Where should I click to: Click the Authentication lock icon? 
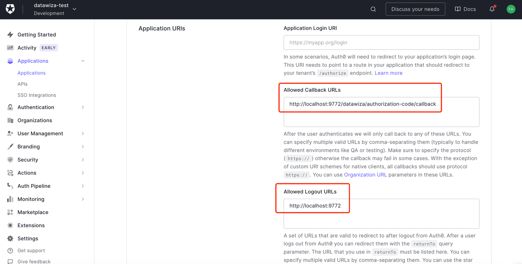coord(10,107)
